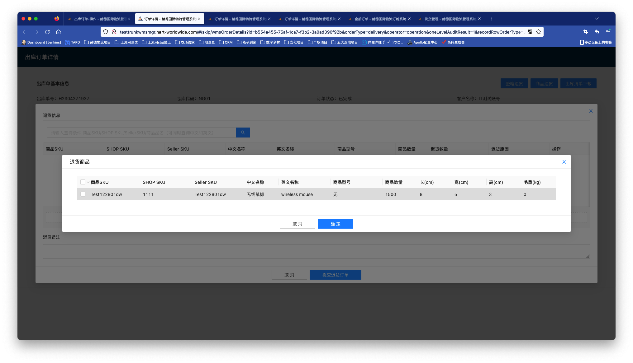Switch to the 全部订单 tab

pos(380,19)
